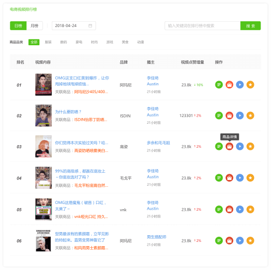Click red bag icon in ISDIN row
The height and width of the screenshot is (270, 271).
[x=229, y=115]
